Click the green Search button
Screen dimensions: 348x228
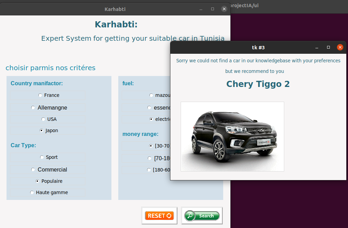click(202, 216)
